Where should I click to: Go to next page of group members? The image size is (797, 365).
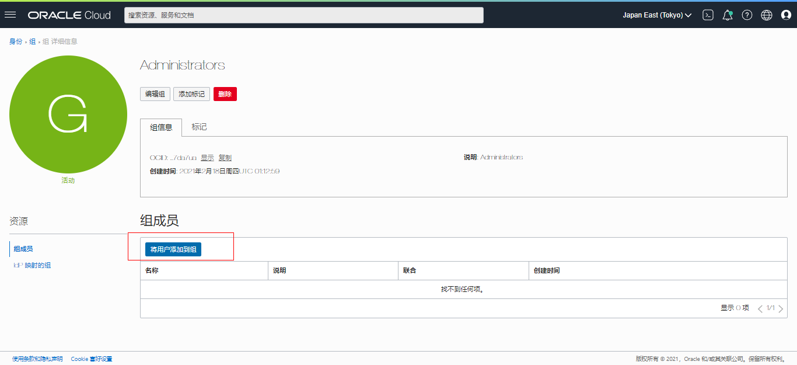[781, 308]
